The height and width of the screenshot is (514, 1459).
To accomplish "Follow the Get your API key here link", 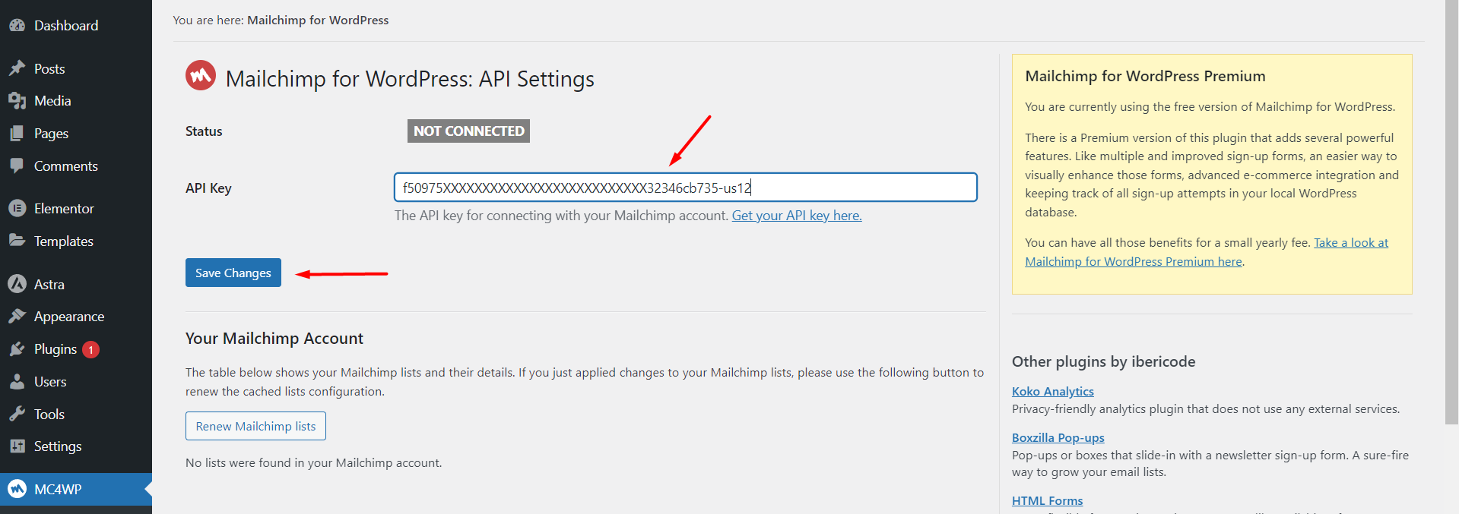I will click(796, 216).
